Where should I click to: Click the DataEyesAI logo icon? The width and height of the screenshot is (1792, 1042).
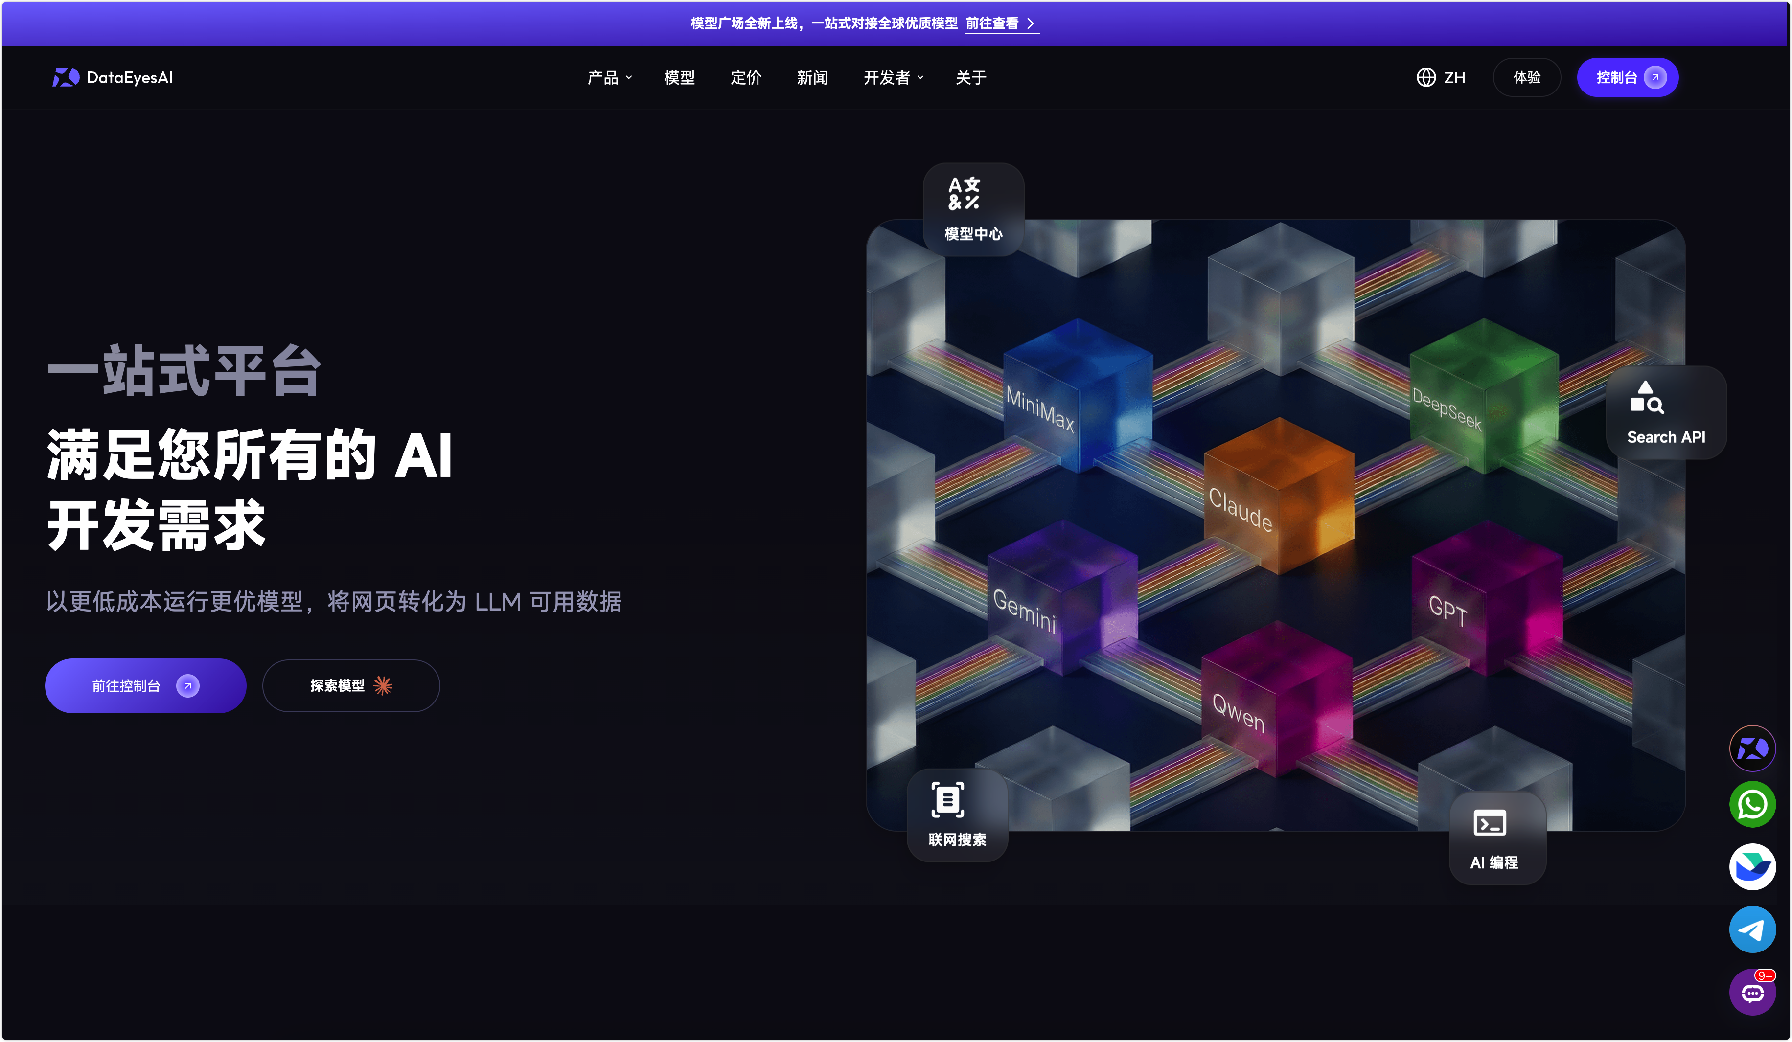point(66,77)
